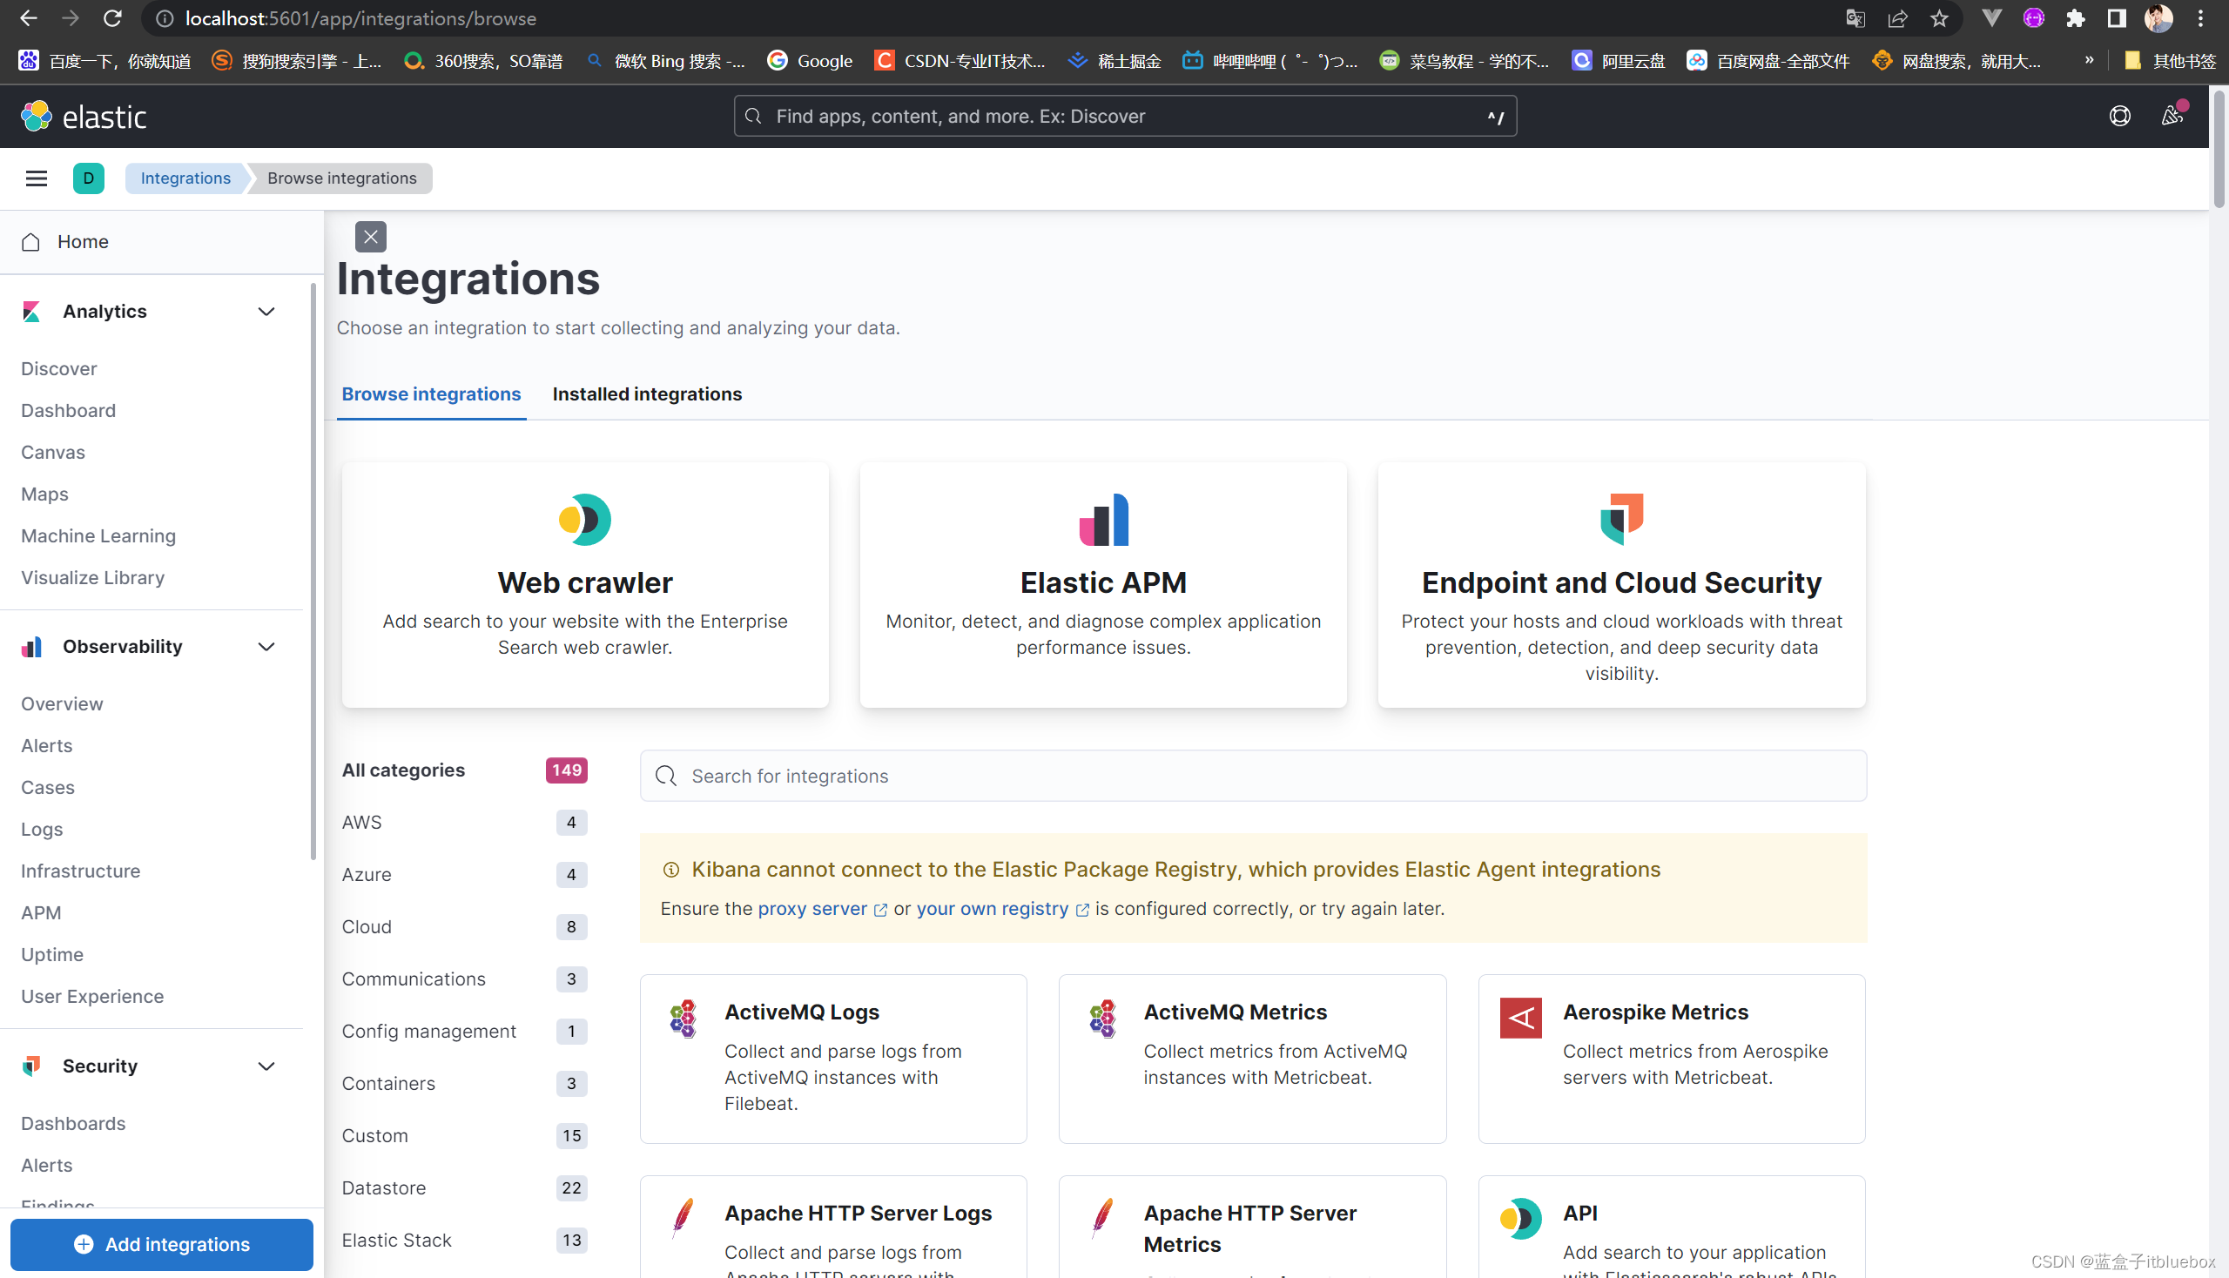Open Discover in sidebar
The height and width of the screenshot is (1278, 2229).
[59, 368]
